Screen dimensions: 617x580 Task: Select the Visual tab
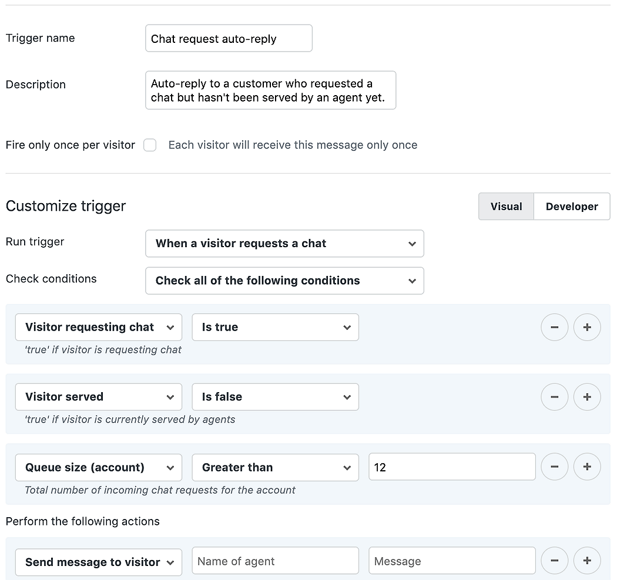click(x=506, y=206)
